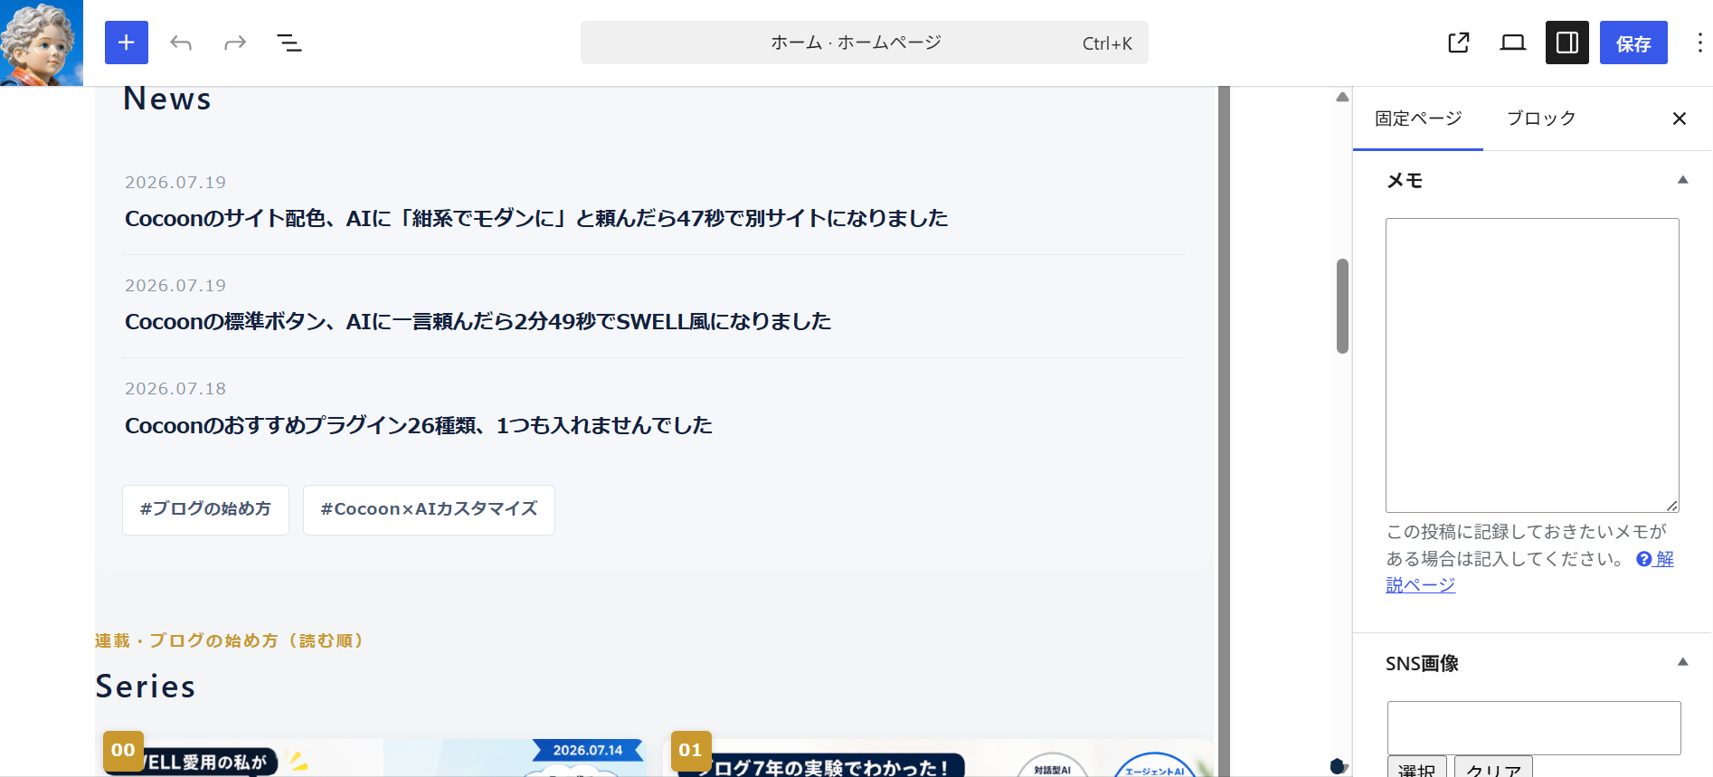The width and height of the screenshot is (1713, 777).
Task: Select the #ブログの始め方 tag button
Action: [205, 509]
